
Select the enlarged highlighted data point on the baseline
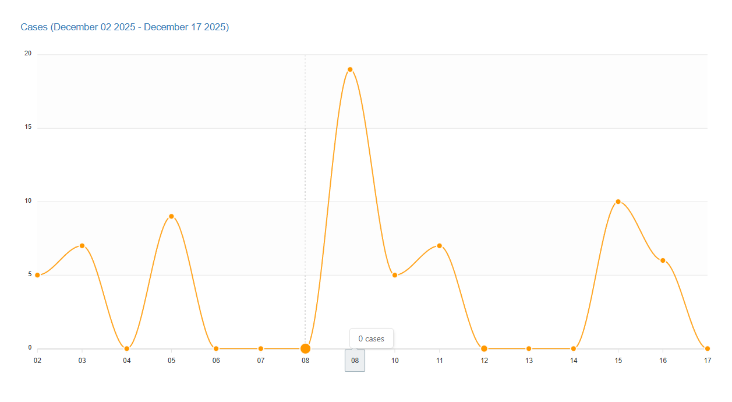pos(305,348)
